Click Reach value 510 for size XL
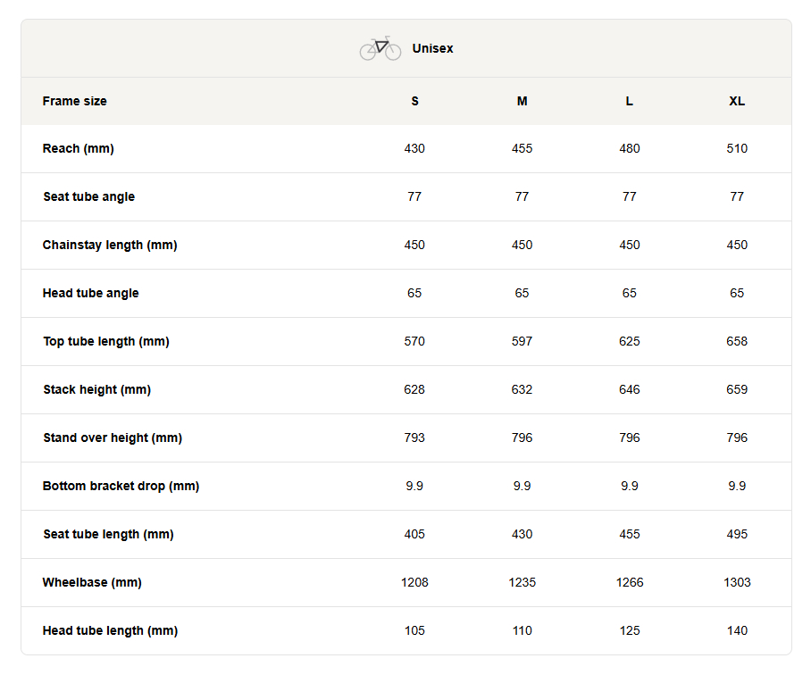Screen dimensions: 811x675 coord(737,148)
